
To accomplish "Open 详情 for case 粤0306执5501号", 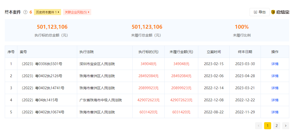I will 275,64.
